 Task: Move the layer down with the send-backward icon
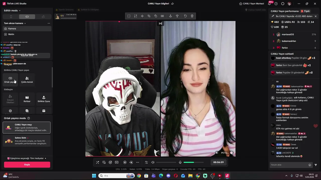point(177,16)
